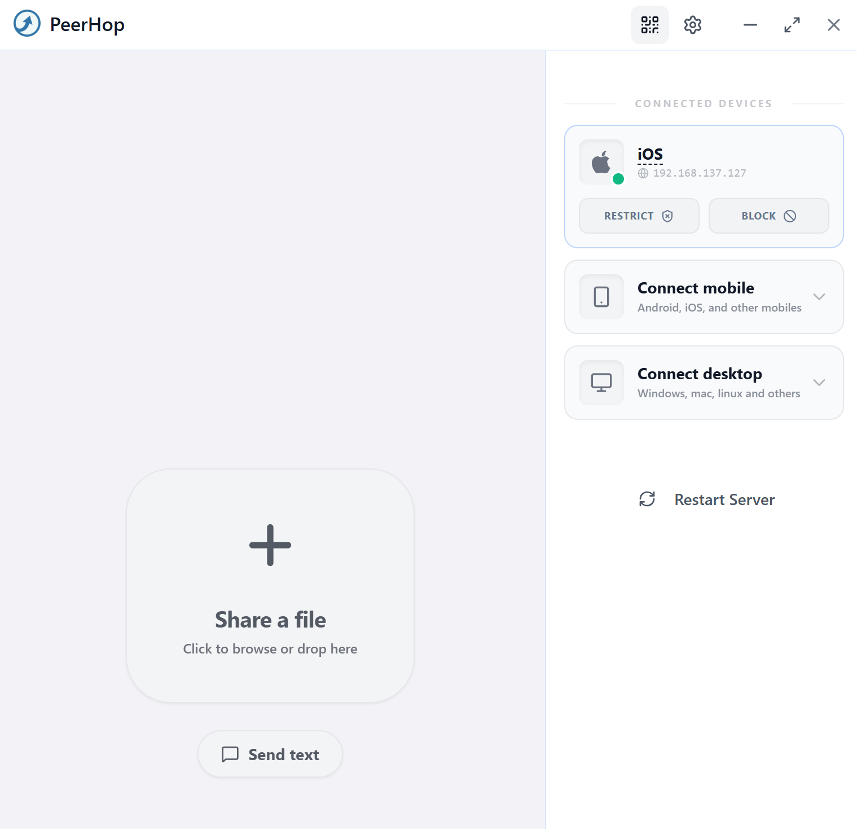
Task: Click the PeerHop app title
Action: coord(87,24)
